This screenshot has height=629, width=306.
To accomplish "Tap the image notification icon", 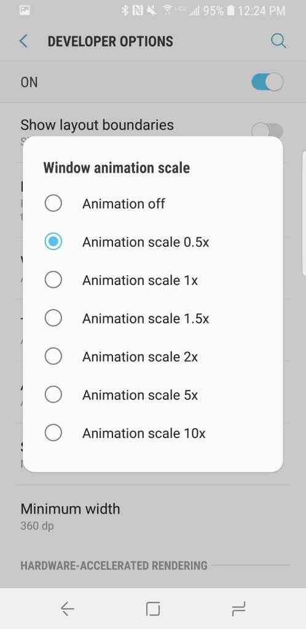I will click(x=25, y=11).
